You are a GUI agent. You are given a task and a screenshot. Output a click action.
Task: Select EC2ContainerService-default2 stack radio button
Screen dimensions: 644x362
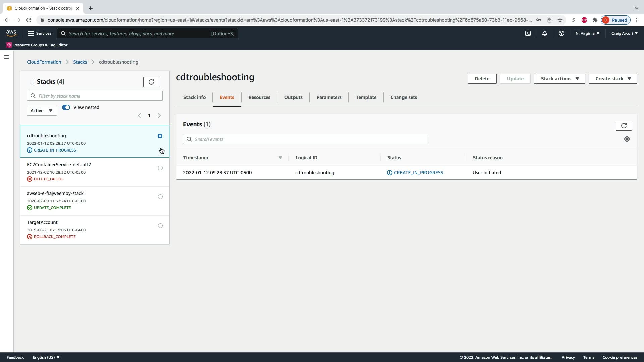(160, 168)
